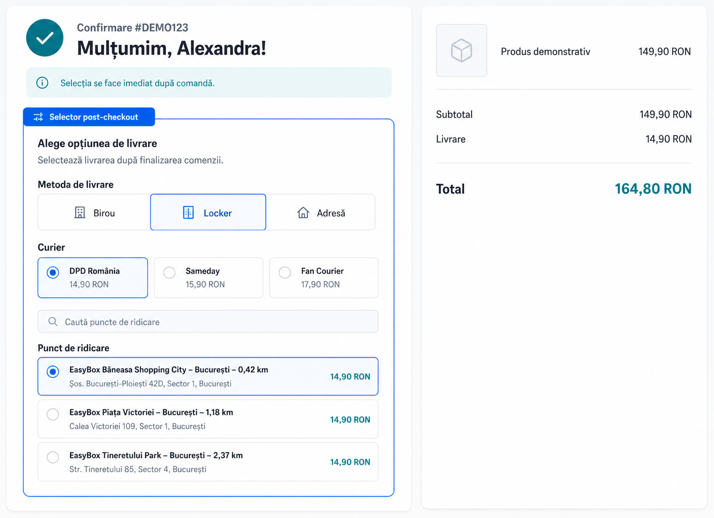Click the Str. Tineretului 85 address text
This screenshot has width=714, height=518.
click(x=138, y=469)
